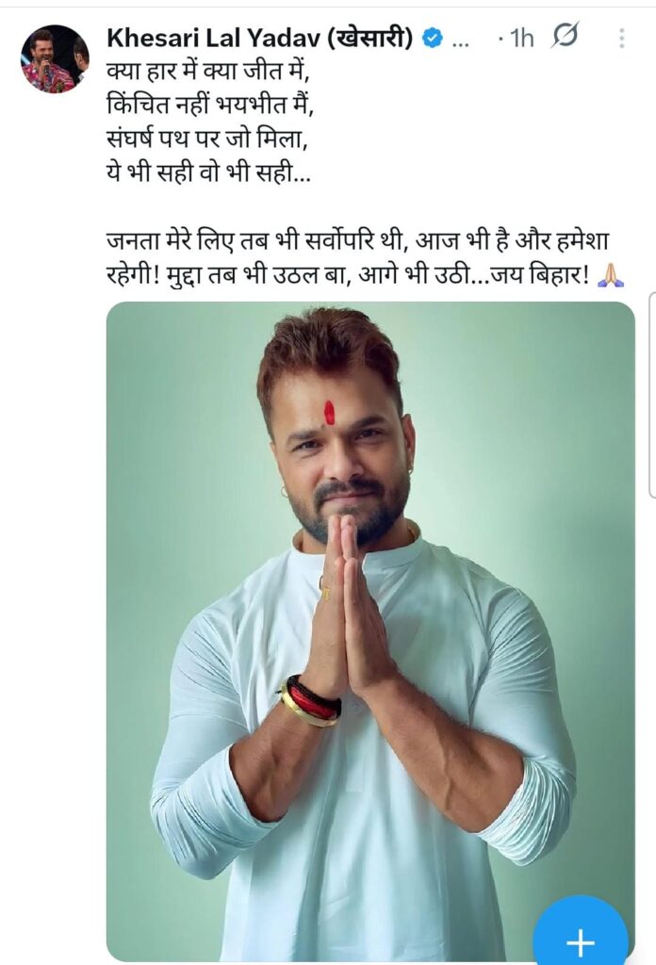Click the red tilak in the photo
Screen dimensions: 656x965
330,413
